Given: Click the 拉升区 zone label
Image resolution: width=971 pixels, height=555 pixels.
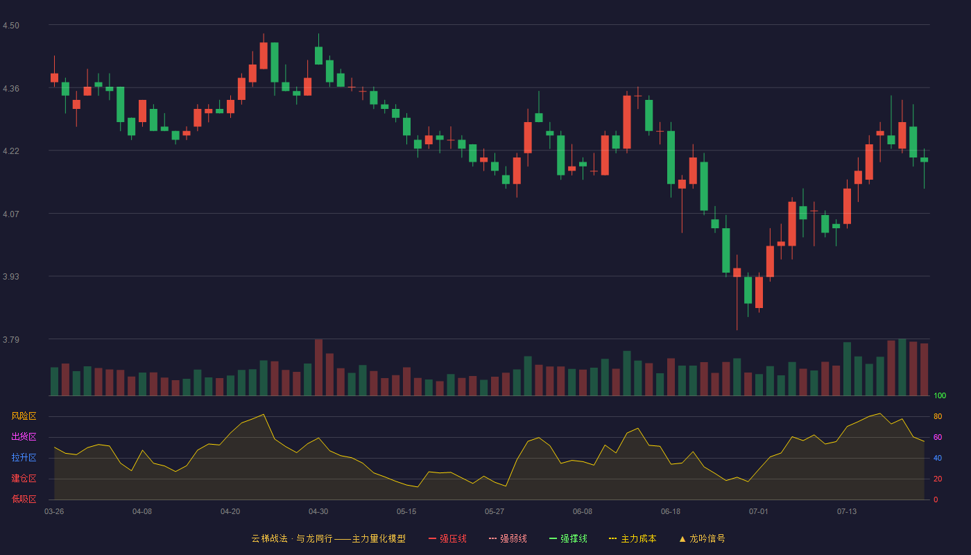Looking at the screenshot, I should [x=24, y=458].
